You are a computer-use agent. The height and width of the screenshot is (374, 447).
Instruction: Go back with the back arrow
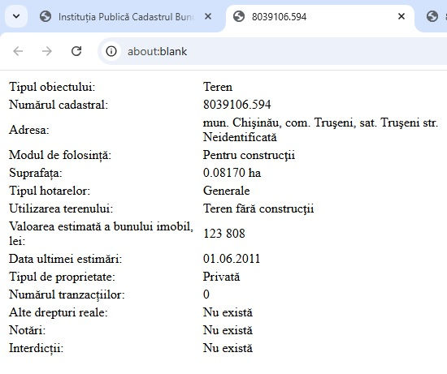click(18, 51)
